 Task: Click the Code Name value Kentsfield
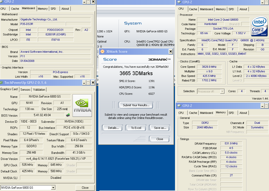(210, 24)
